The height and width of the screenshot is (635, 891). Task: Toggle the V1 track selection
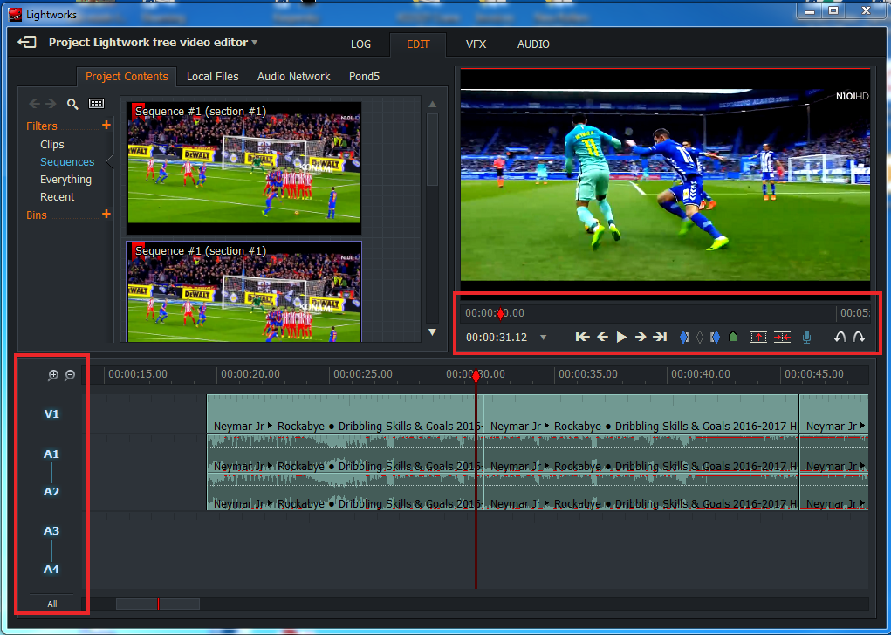click(51, 413)
